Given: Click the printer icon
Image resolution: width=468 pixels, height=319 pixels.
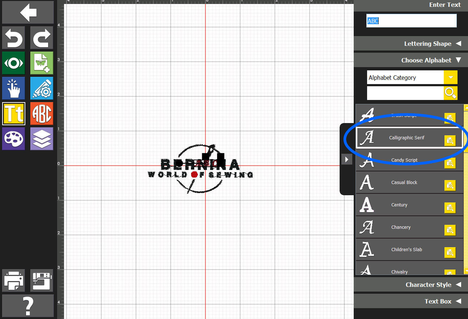Looking at the screenshot, I should tap(14, 280).
